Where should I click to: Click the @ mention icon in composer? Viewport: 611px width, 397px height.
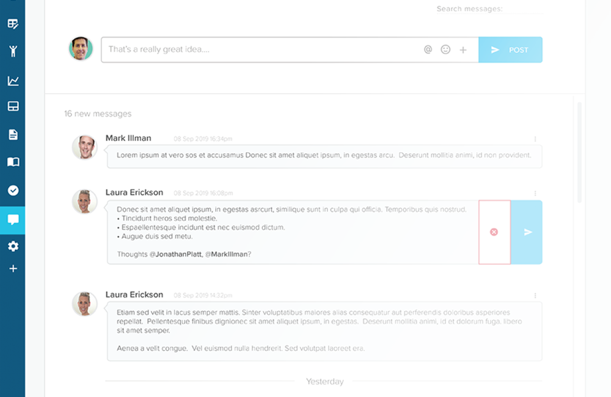428,50
